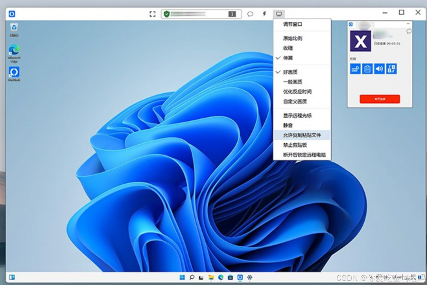This screenshot has height=285, width=427.
Task: Enable 允许复制粘贴文件 option
Action: pos(302,135)
